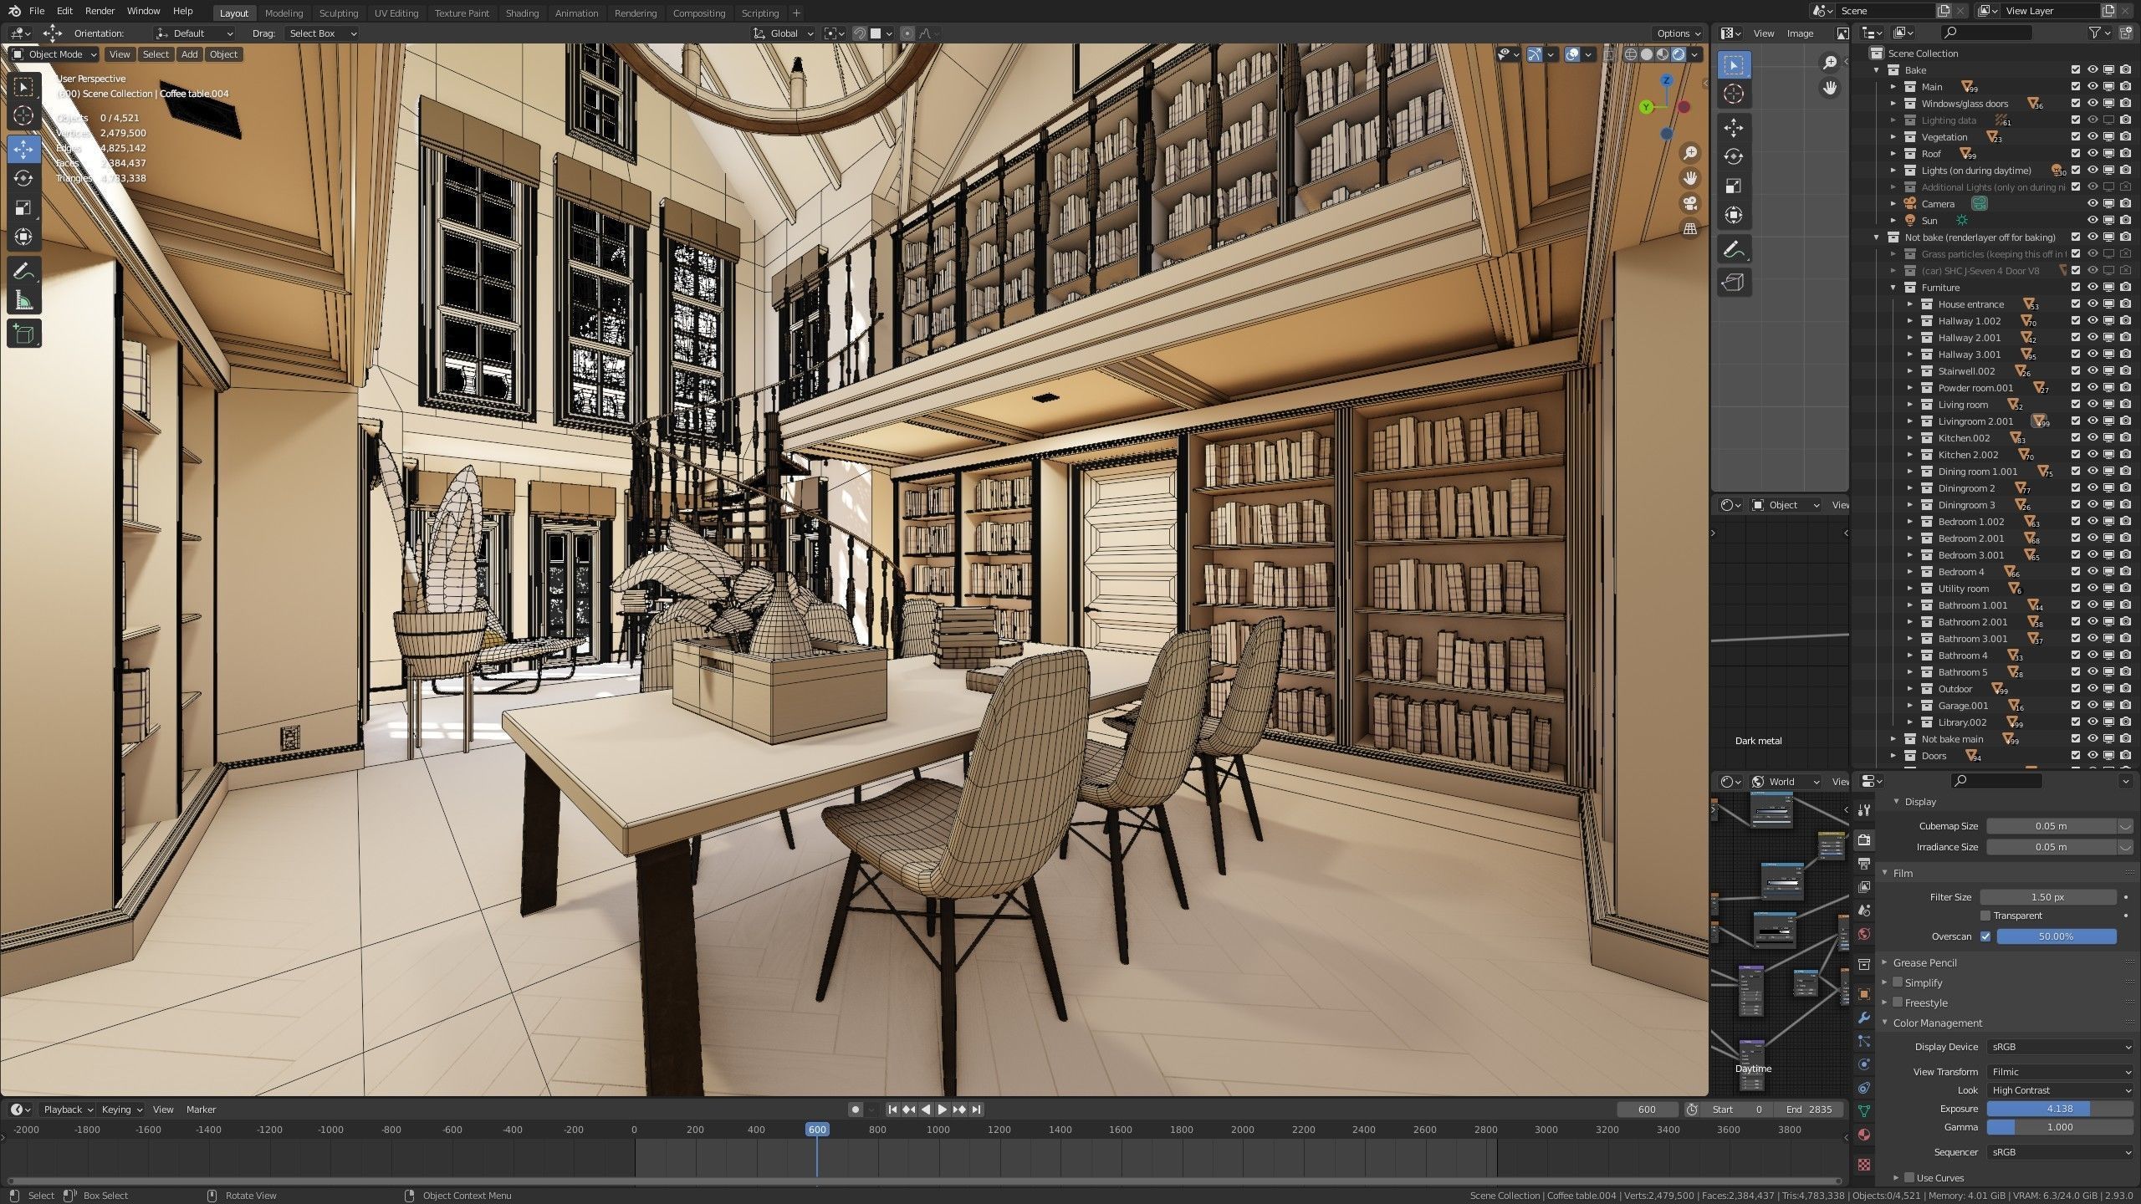Select the Annotate pencil tool
The width and height of the screenshot is (2141, 1204).
pos(23,271)
